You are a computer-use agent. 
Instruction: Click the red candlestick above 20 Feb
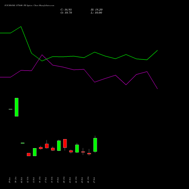click(65, 143)
